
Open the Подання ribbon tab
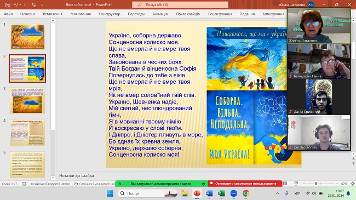(x=247, y=14)
